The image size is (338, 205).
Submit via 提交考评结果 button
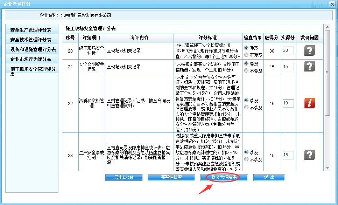point(224,177)
